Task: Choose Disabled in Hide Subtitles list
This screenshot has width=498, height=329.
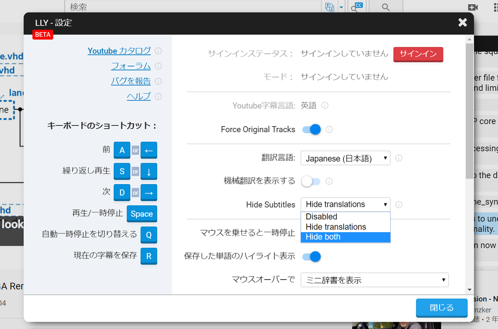Action: (x=345, y=217)
